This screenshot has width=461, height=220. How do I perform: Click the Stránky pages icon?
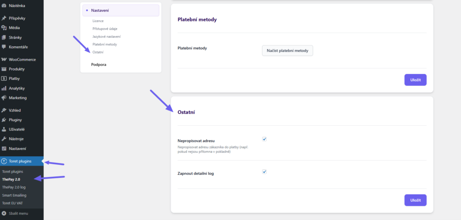point(4,38)
